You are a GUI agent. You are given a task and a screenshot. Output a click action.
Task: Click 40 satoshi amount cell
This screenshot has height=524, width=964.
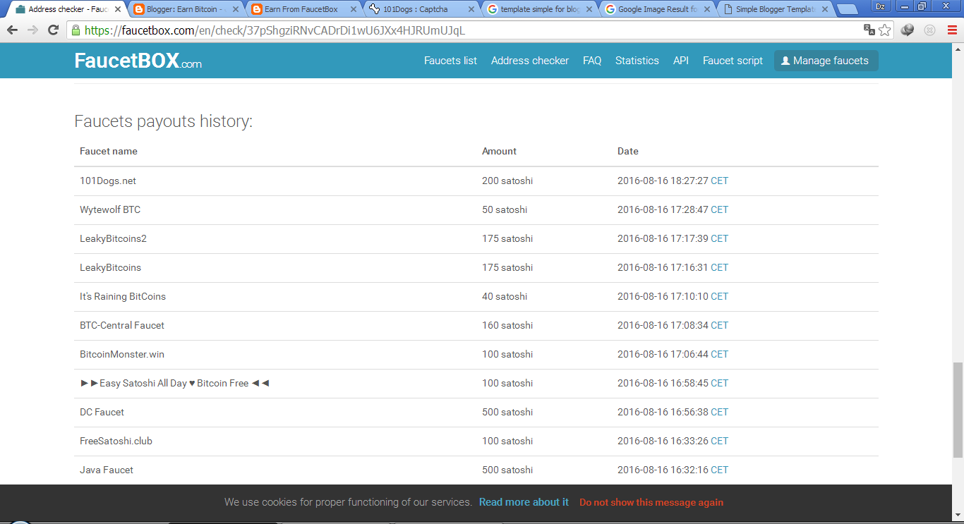(x=505, y=296)
